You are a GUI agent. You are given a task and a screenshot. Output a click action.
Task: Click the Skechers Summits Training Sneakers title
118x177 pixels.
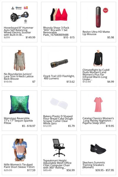(94, 165)
